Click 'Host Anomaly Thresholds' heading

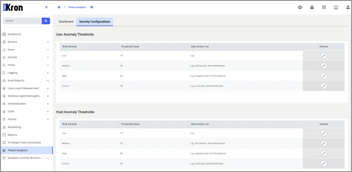pyautogui.click(x=75, y=112)
